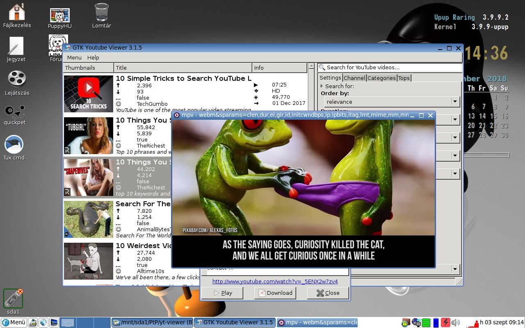This screenshot has height=328, width=525.
Task: Click the '49,770' view count
Action: (281, 97)
